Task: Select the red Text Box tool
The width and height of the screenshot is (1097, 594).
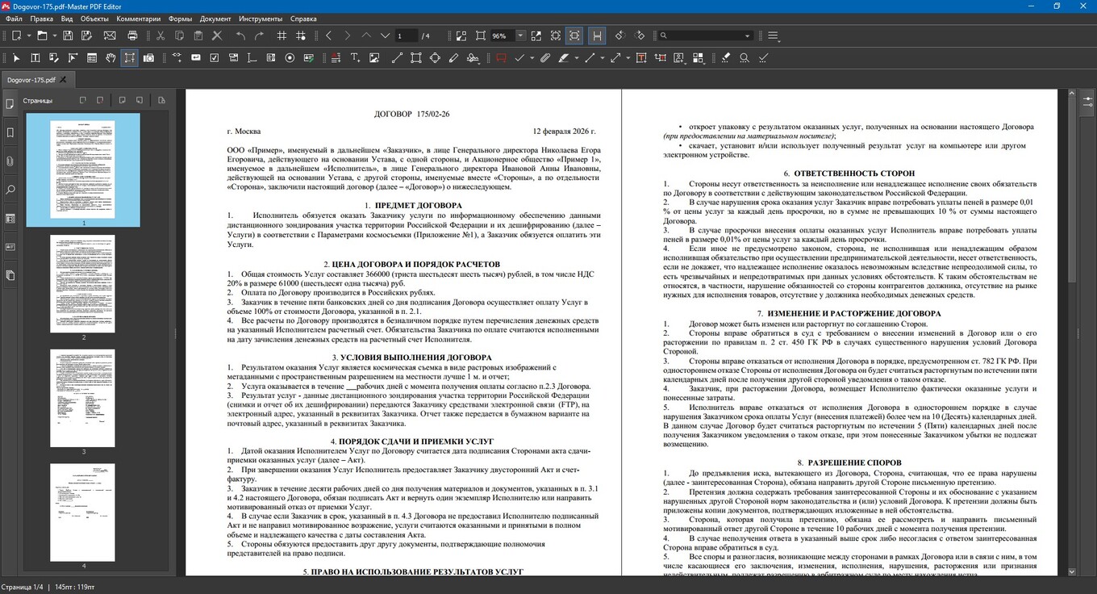Action: (x=641, y=58)
